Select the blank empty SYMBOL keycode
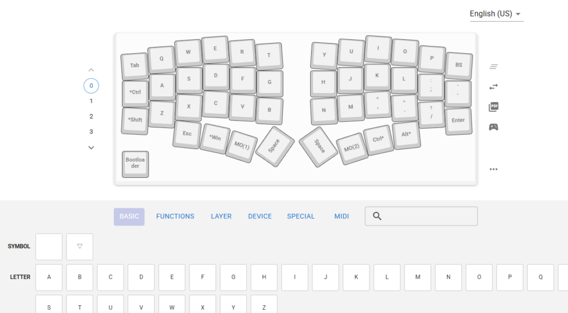The image size is (568, 313). point(49,247)
